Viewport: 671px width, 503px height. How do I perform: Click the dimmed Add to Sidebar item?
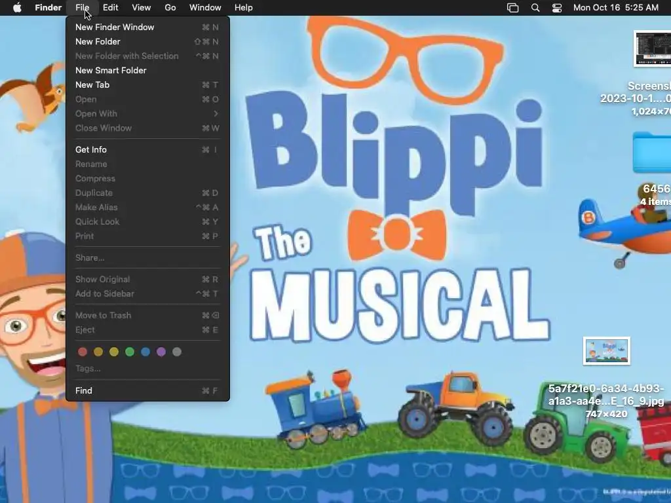147,294
